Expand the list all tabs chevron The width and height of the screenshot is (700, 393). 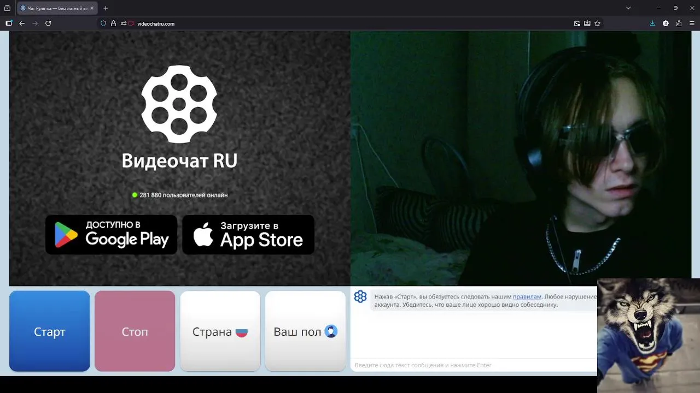click(x=628, y=8)
